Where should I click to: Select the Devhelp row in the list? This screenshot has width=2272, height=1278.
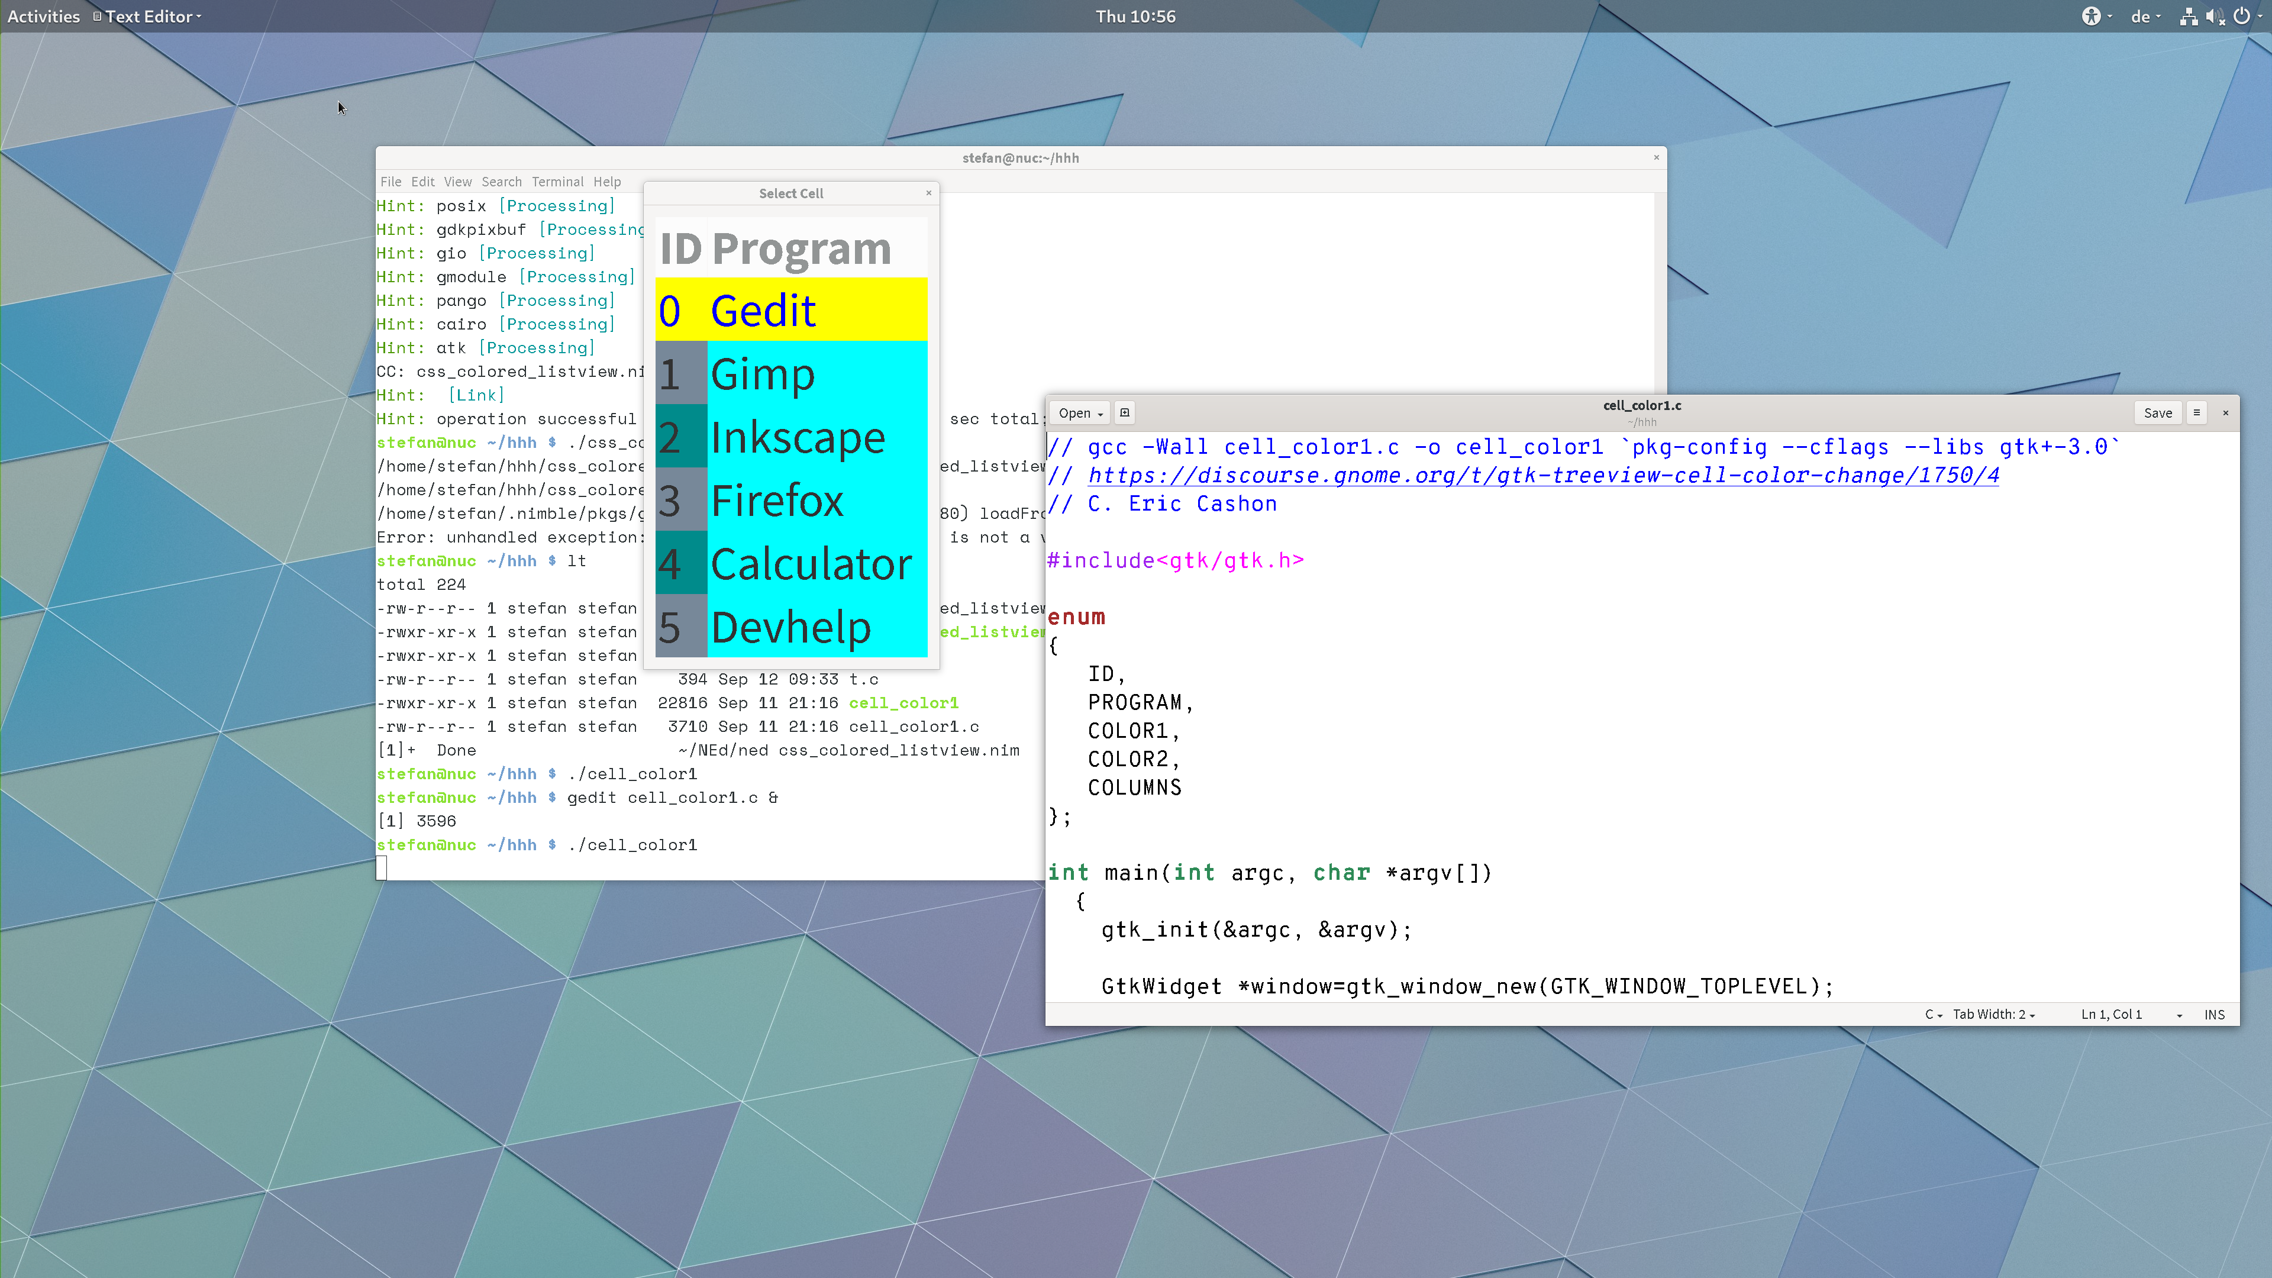791,627
